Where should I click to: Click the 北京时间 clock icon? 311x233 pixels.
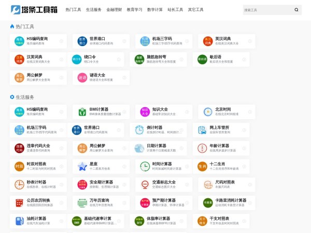tap(207, 112)
